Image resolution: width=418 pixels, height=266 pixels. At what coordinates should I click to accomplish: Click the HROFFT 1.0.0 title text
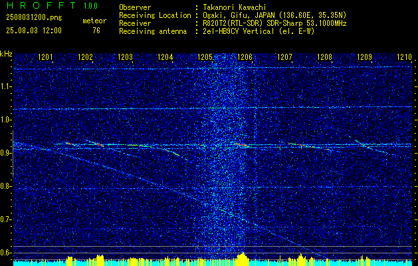pos(52,5)
